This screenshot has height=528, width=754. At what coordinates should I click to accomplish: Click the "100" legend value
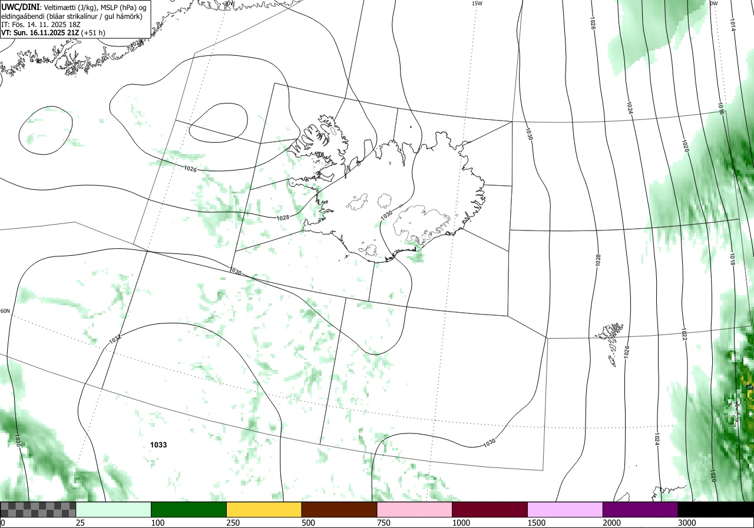(157, 523)
